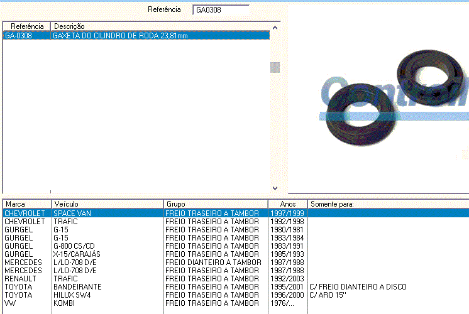Click the Somente para column header
The width and height of the screenshot is (469, 314).
tap(387, 204)
